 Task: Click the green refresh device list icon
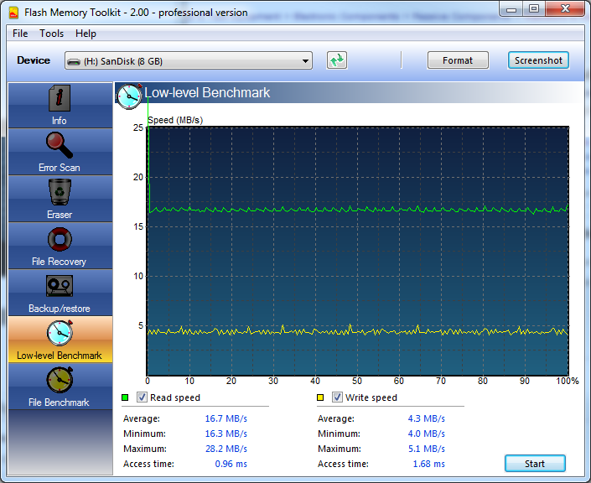click(337, 60)
